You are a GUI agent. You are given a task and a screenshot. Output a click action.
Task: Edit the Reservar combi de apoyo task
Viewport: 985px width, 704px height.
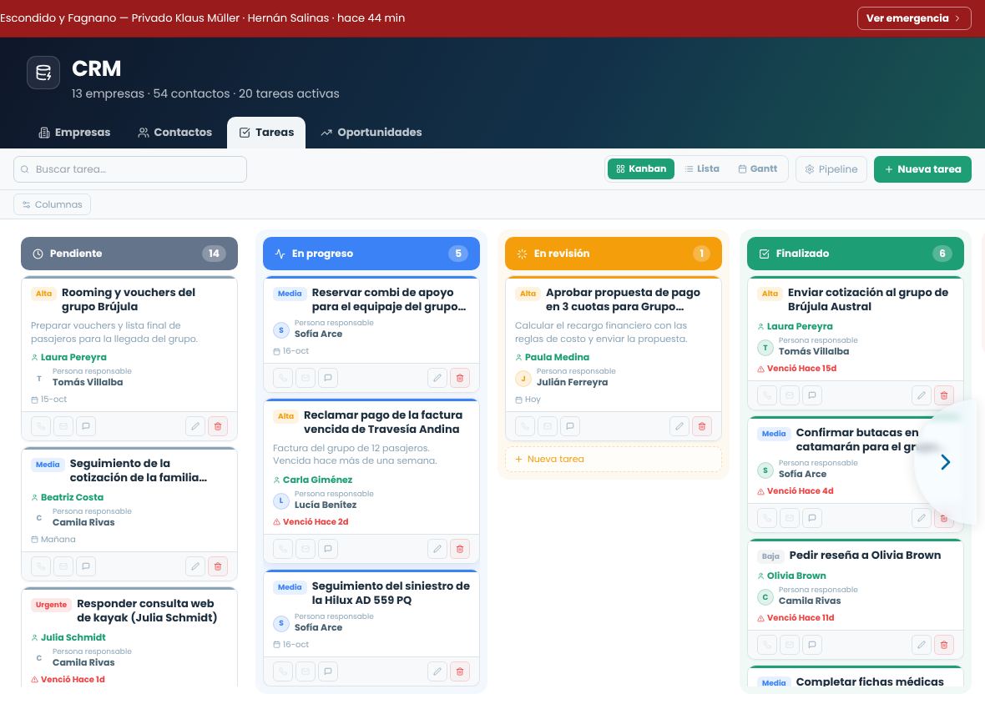(x=437, y=378)
